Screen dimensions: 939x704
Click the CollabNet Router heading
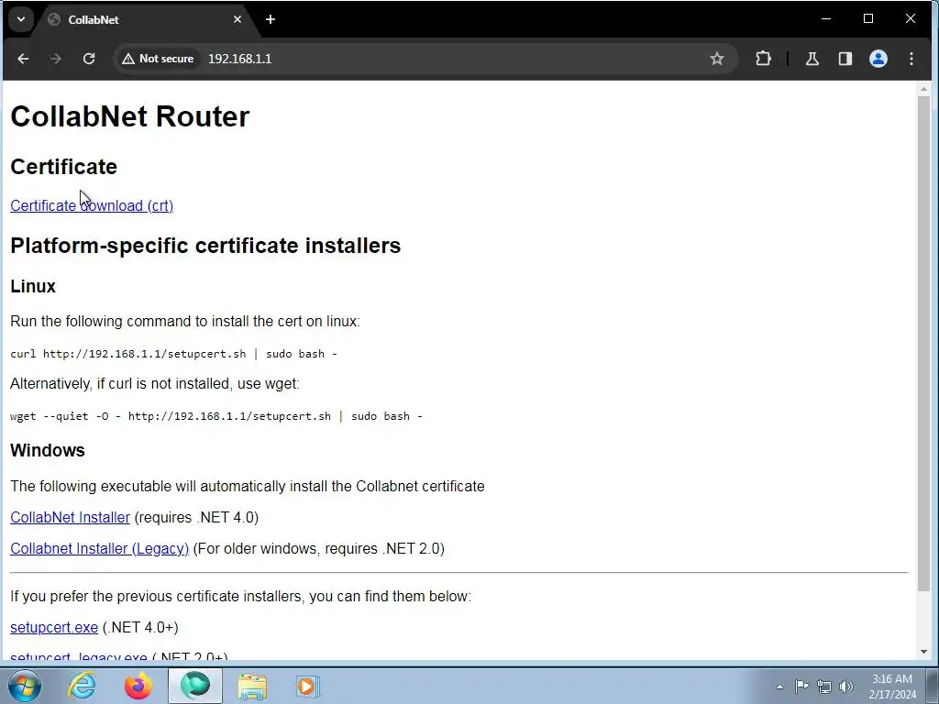(x=130, y=116)
